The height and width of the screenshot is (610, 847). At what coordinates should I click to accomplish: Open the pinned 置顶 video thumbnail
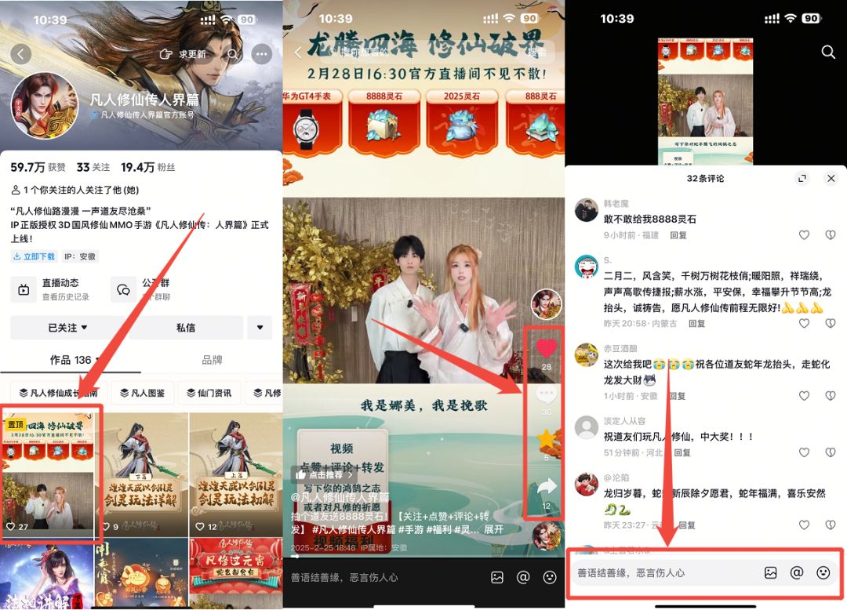(48, 474)
